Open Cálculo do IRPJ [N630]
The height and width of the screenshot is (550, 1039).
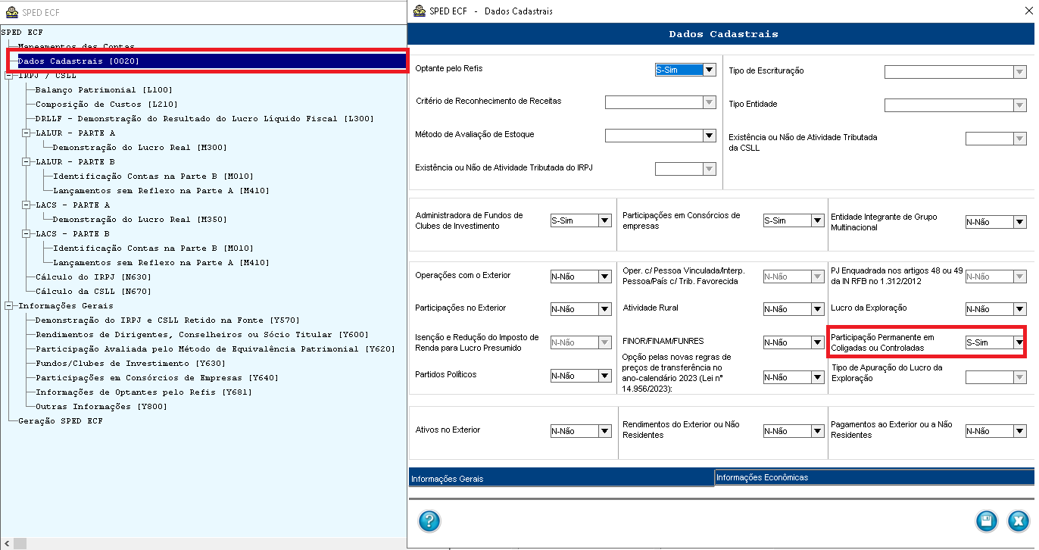[x=93, y=277]
